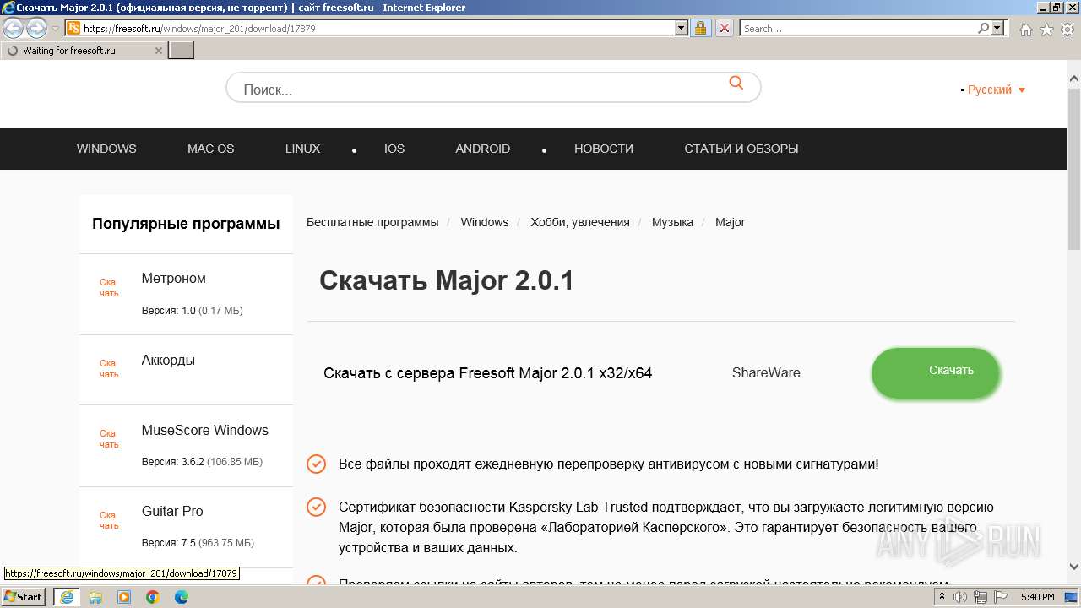The height and width of the screenshot is (608, 1081).
Task: Open the Метроном program link
Action: 174,279
